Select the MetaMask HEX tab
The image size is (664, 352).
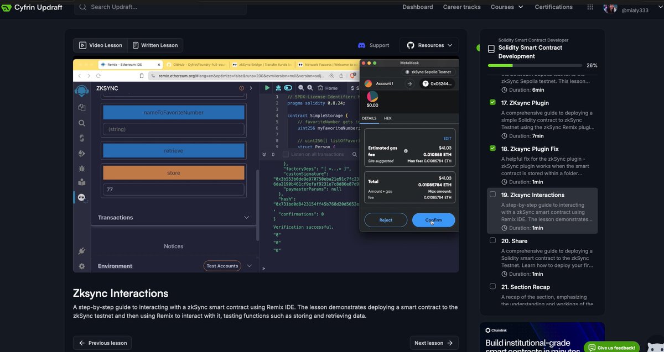click(x=387, y=118)
